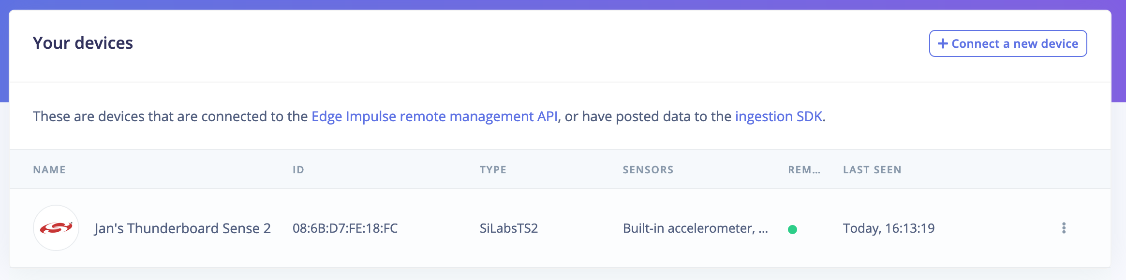Click the Built-in accelerometer sensors cell
This screenshot has height=280, width=1126.
[x=695, y=228]
